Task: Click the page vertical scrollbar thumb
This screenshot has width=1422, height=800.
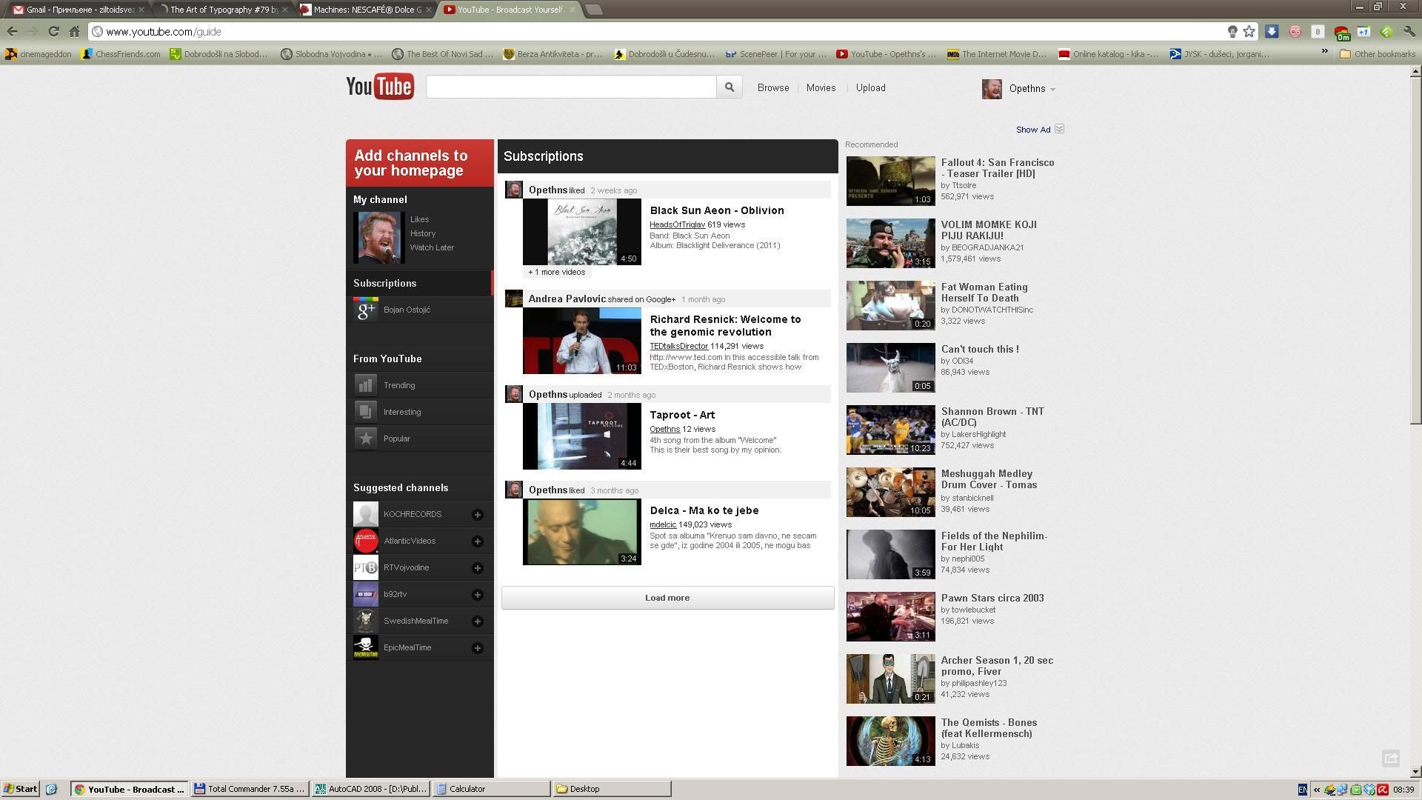Action: (x=1415, y=252)
